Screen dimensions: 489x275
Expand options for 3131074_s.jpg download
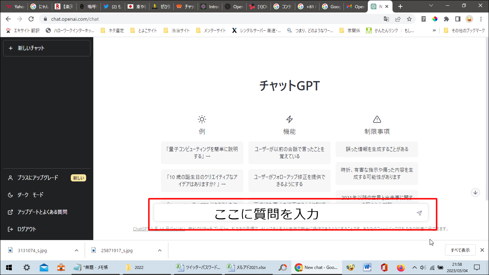pyautogui.click(x=76, y=250)
